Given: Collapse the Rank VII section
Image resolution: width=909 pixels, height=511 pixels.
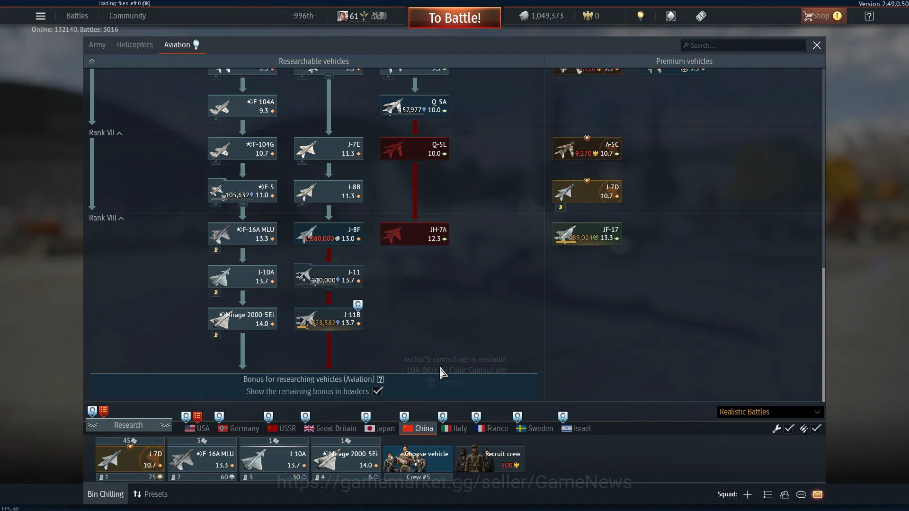Looking at the screenshot, I should [106, 133].
